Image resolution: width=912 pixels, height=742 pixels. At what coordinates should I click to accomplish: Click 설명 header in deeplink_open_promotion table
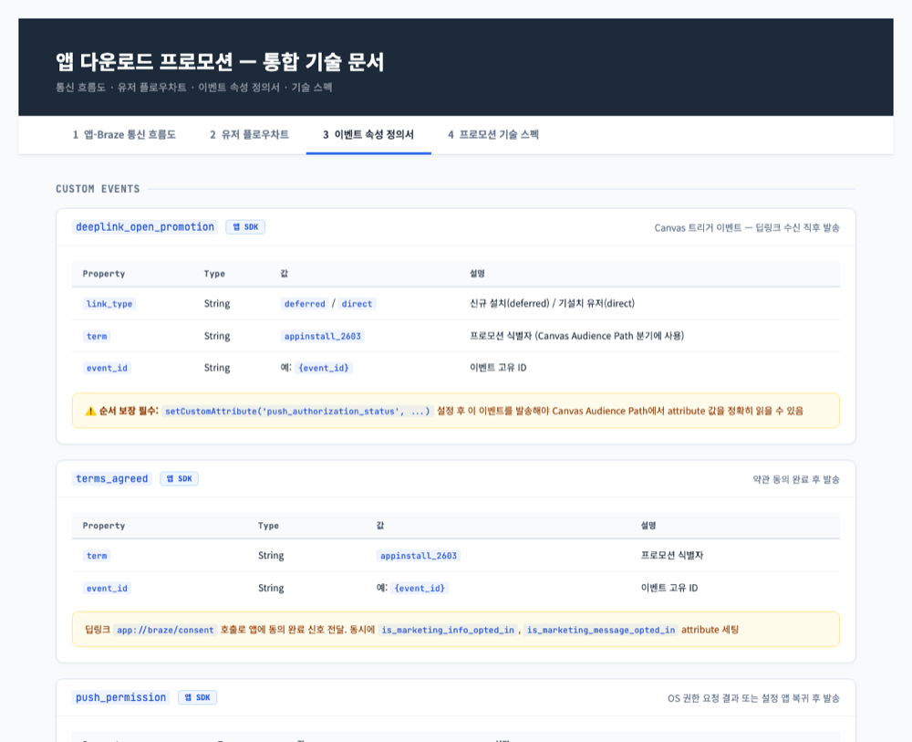477,274
